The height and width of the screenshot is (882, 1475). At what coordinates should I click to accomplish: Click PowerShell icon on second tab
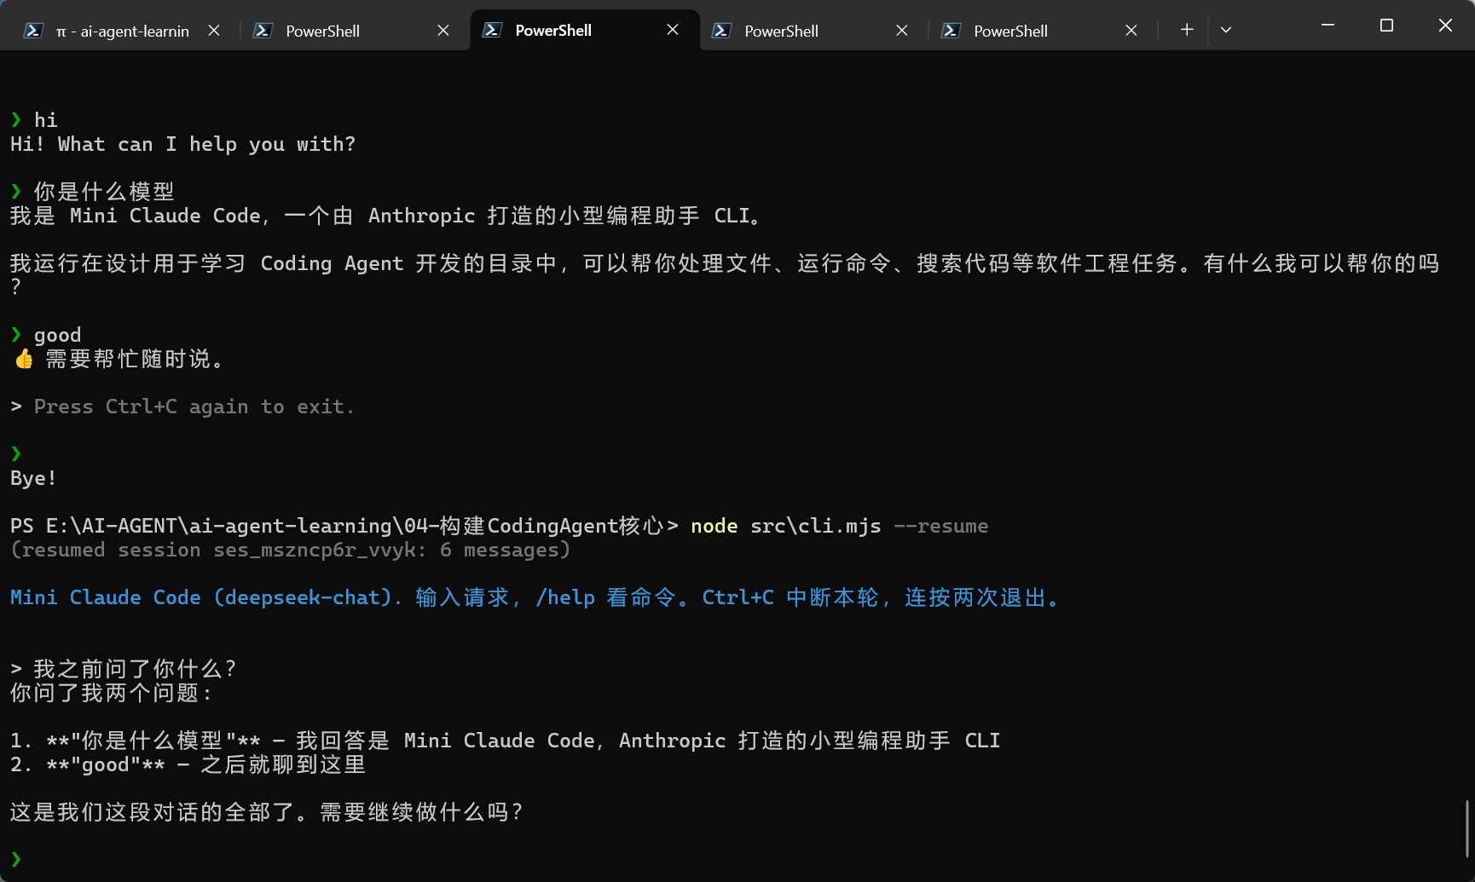[263, 31]
